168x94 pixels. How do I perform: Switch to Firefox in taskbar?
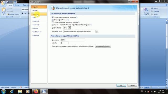point(36,91)
